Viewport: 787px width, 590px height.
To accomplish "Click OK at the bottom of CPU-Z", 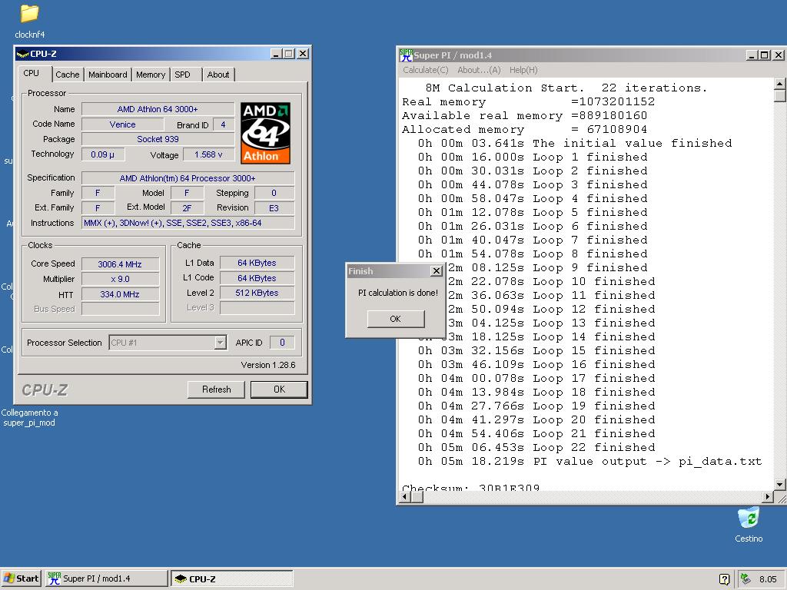I will (x=279, y=389).
